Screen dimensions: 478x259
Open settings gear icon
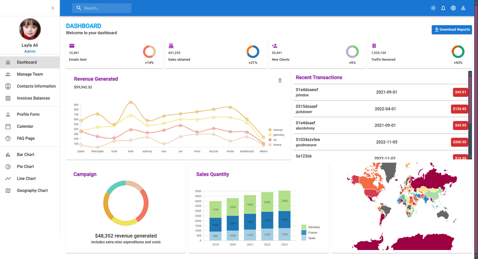[x=453, y=8]
